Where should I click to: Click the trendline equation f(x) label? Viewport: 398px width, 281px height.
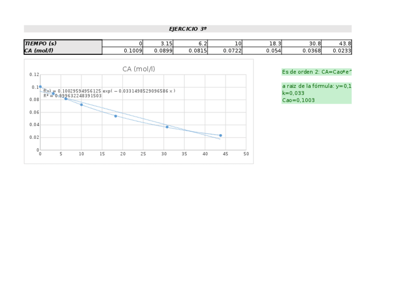pos(109,91)
